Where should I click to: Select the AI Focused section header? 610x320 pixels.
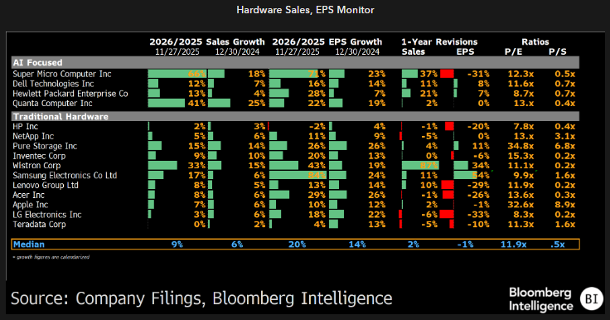[295, 62]
